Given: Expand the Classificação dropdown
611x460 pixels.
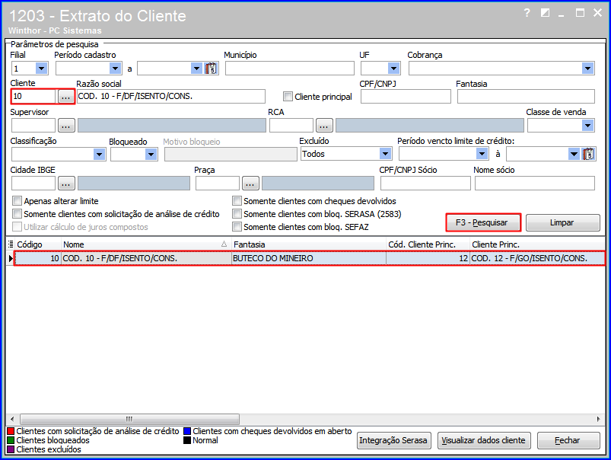Looking at the screenshot, I should coord(100,155).
